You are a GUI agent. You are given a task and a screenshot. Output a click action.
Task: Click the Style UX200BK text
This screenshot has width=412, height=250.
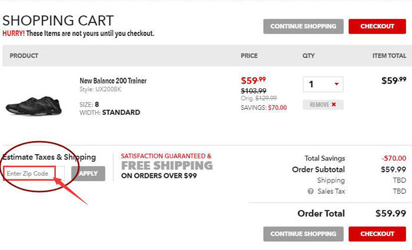101,89
